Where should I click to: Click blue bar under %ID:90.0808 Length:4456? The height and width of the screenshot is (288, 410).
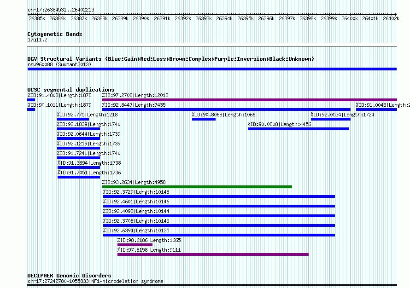299,129
